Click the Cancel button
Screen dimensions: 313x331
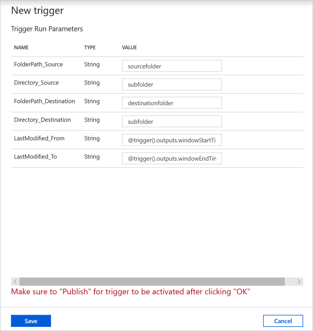[x=283, y=321]
